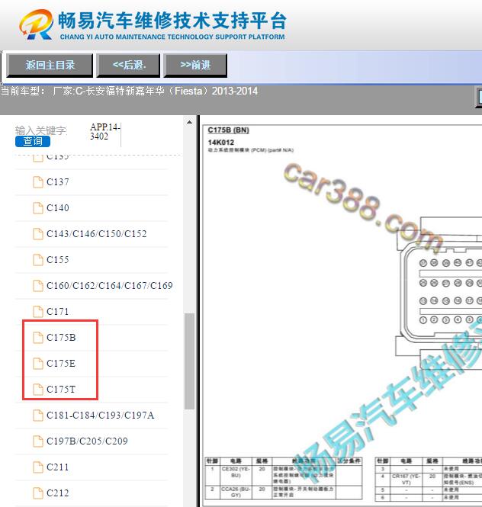The height and width of the screenshot is (507, 482).
Task: Go forward with the >>前进 button
Action: pyautogui.click(x=195, y=66)
